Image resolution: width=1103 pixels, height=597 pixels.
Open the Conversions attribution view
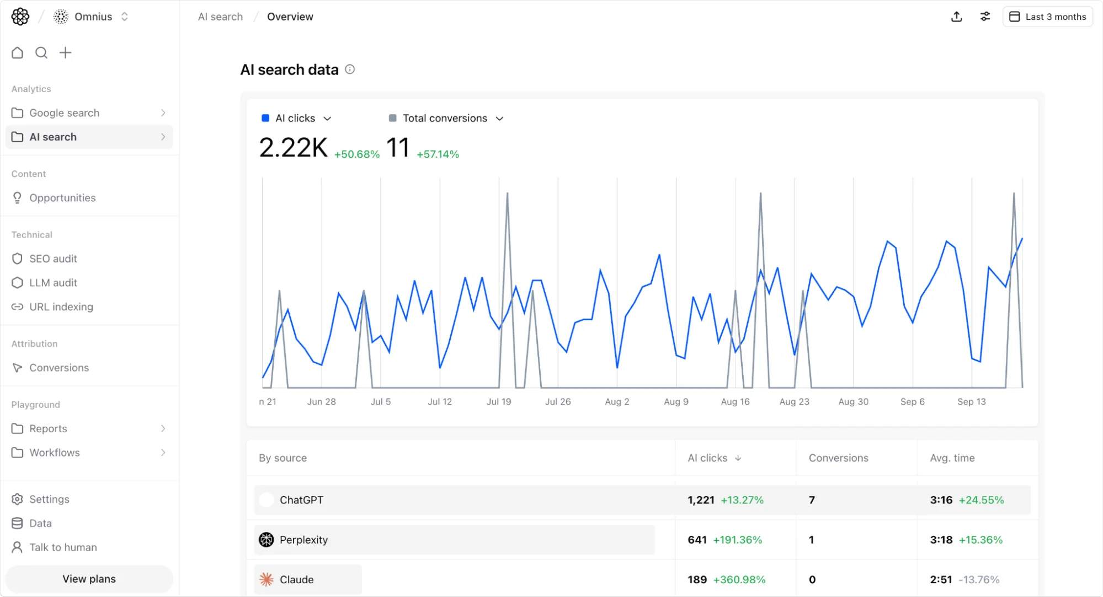59,368
